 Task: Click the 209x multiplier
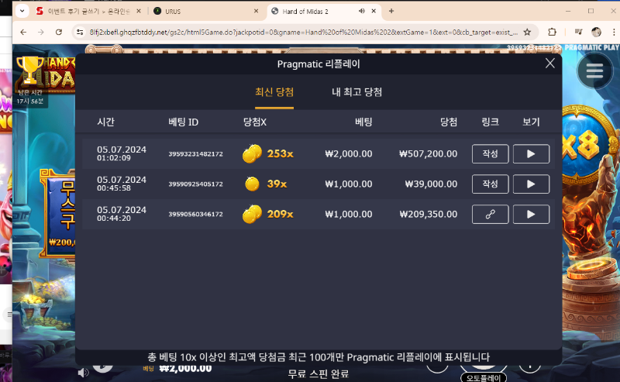click(280, 215)
